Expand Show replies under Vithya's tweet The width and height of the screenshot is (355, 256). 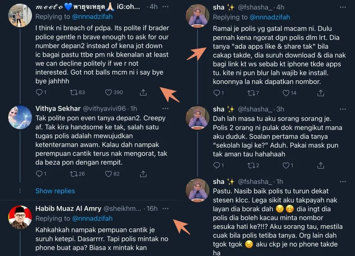(55, 191)
